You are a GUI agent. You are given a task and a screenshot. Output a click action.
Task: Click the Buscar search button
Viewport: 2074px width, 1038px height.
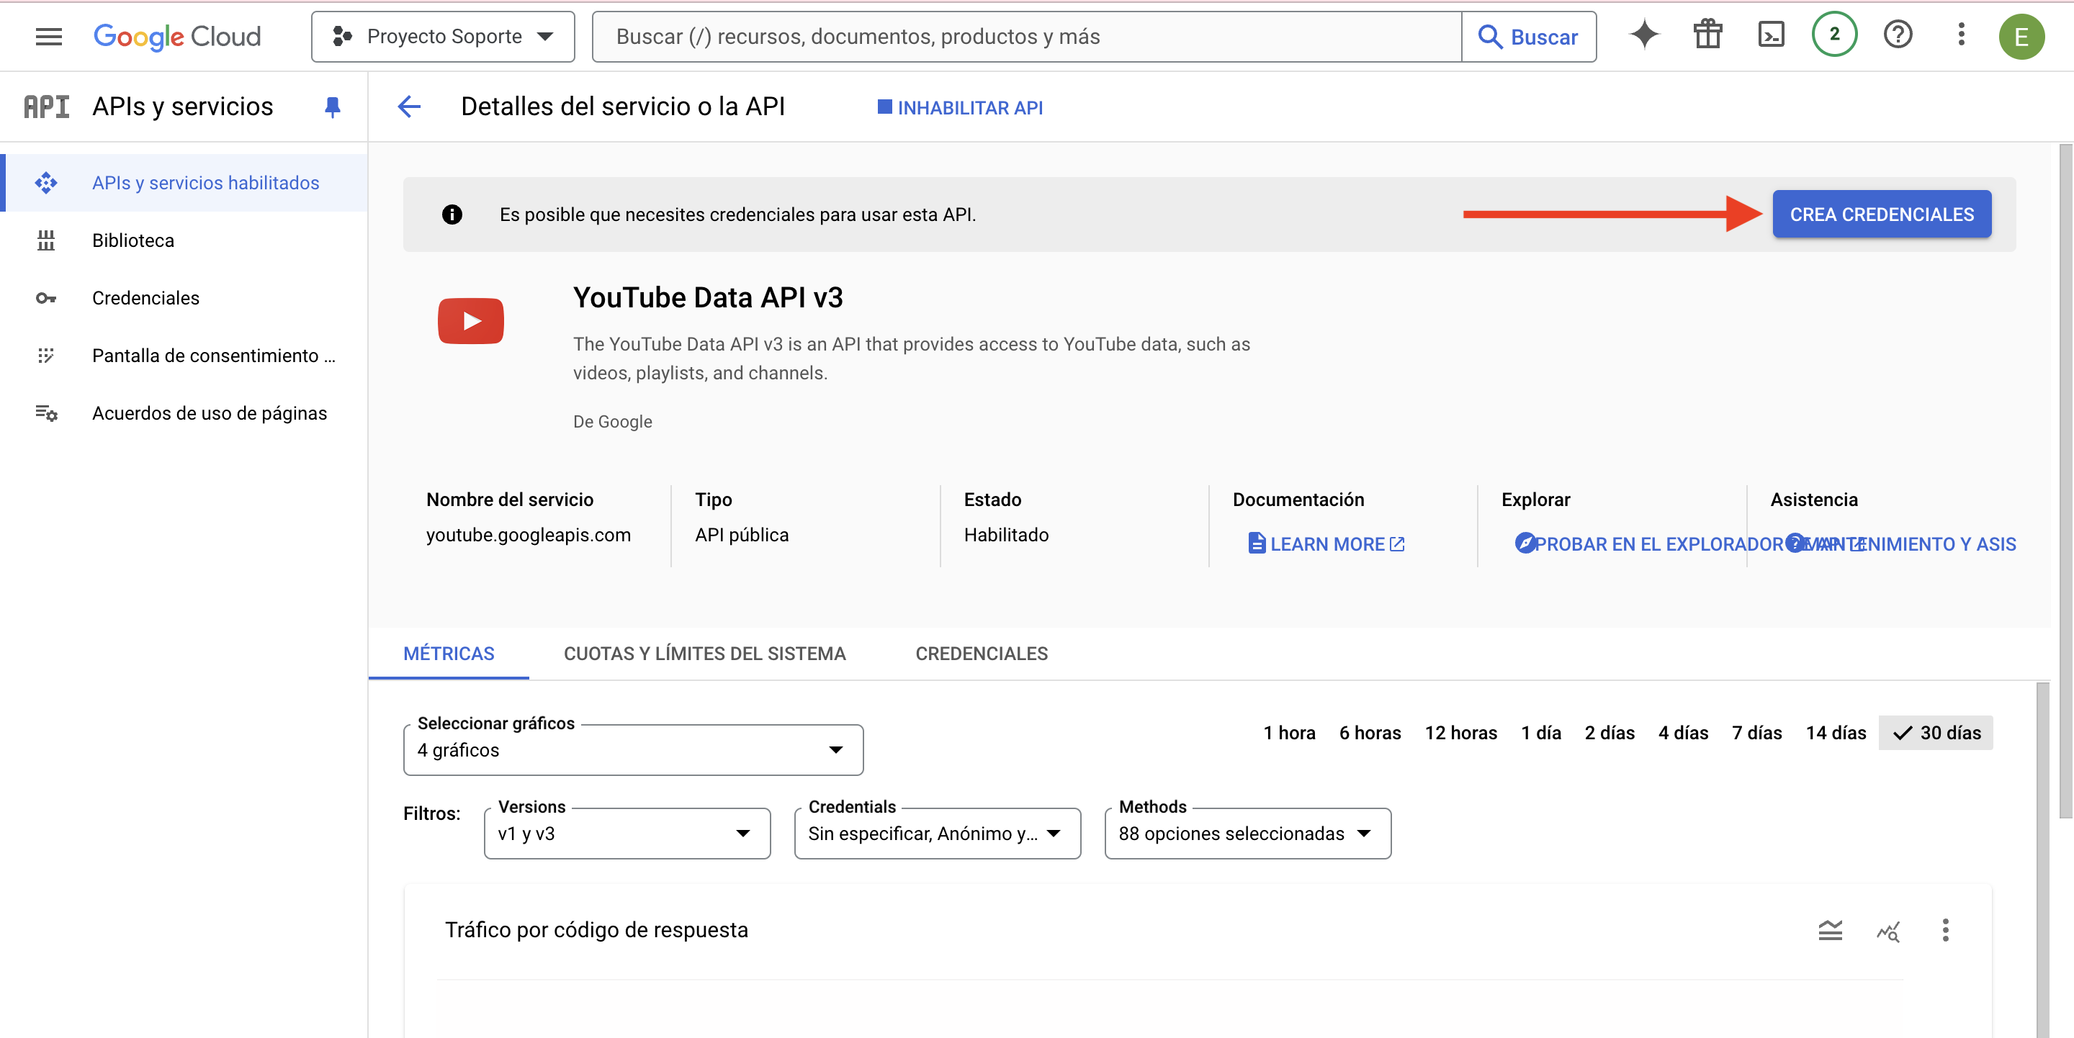click(1528, 36)
